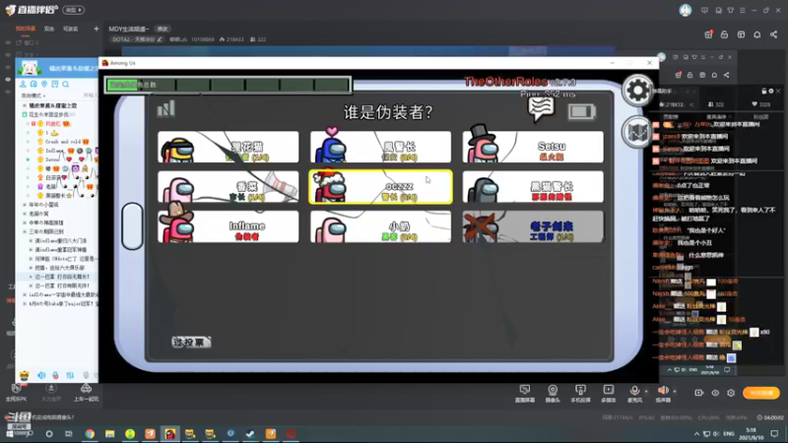Viewport: 788px width, 443px height.
Task: Toggle the preview eye icon in bottom bar
Action: (x=715, y=393)
